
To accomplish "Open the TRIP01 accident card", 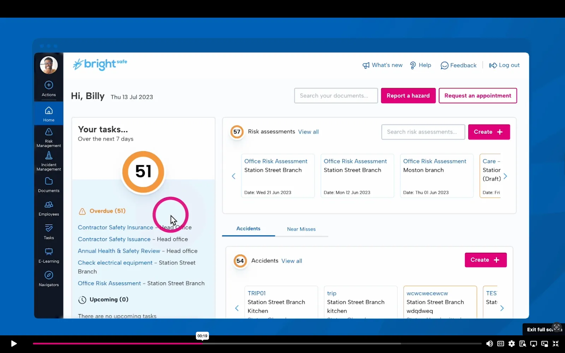I will pyautogui.click(x=281, y=302).
